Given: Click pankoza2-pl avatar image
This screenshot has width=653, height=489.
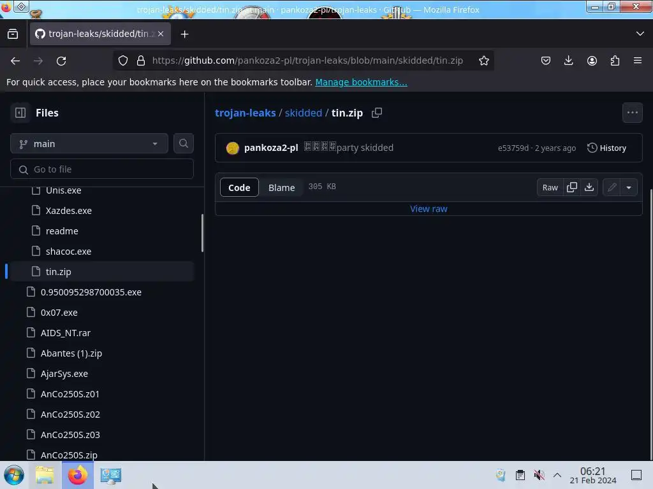Looking at the screenshot, I should point(232,148).
